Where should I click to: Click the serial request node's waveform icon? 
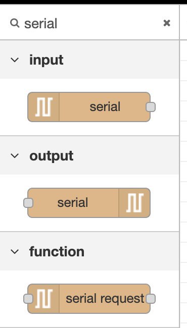click(x=43, y=299)
